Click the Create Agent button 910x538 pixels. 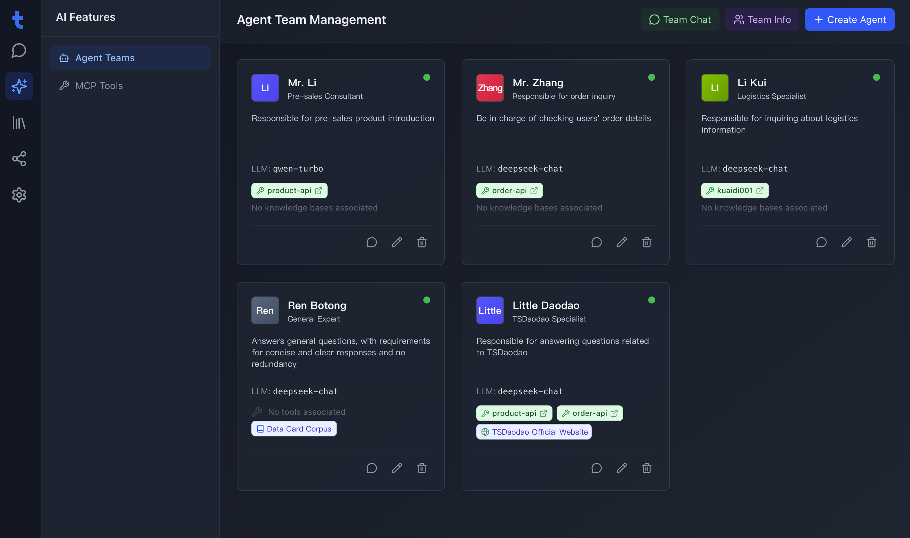(849, 19)
